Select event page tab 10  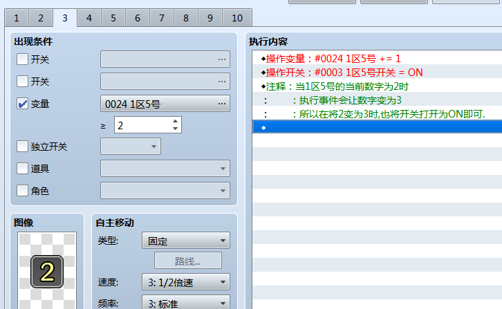(237, 18)
